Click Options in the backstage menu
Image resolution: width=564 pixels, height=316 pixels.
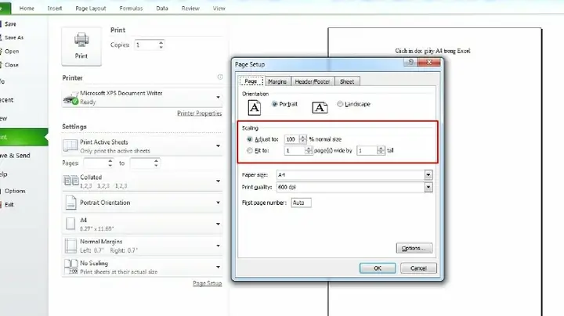coord(15,191)
